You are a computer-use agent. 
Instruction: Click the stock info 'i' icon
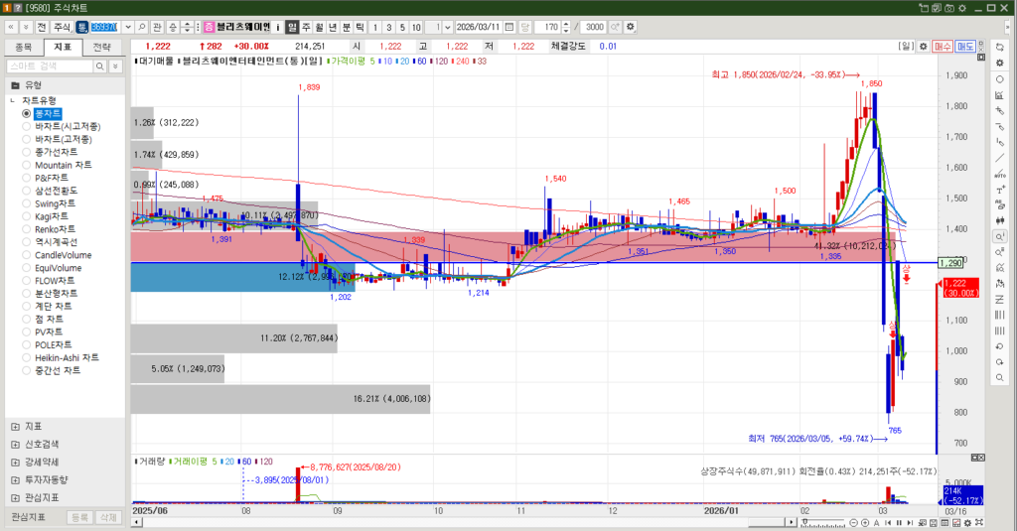coord(278,26)
